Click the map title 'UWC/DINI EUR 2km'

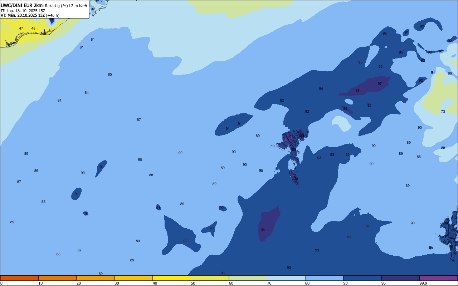pos(21,5)
